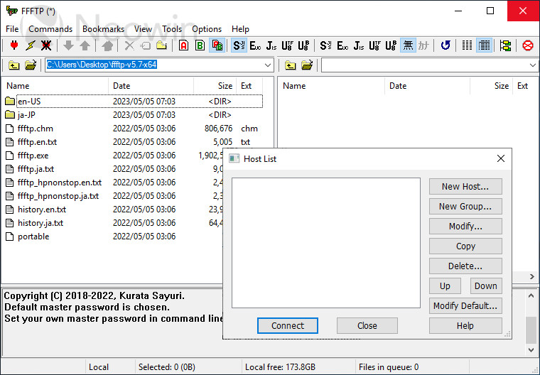Click the Help button in Host List dialog
This screenshot has height=375, width=540.
pos(465,326)
